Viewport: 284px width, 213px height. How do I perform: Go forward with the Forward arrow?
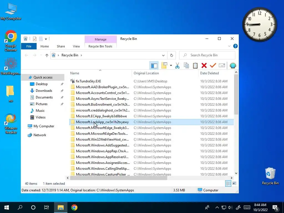[x=34, y=55]
